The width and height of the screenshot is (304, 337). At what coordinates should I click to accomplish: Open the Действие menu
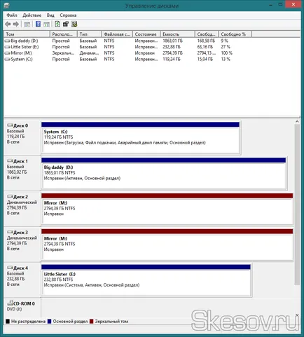(32, 15)
